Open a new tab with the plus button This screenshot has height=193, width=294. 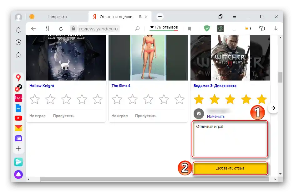coord(160,17)
